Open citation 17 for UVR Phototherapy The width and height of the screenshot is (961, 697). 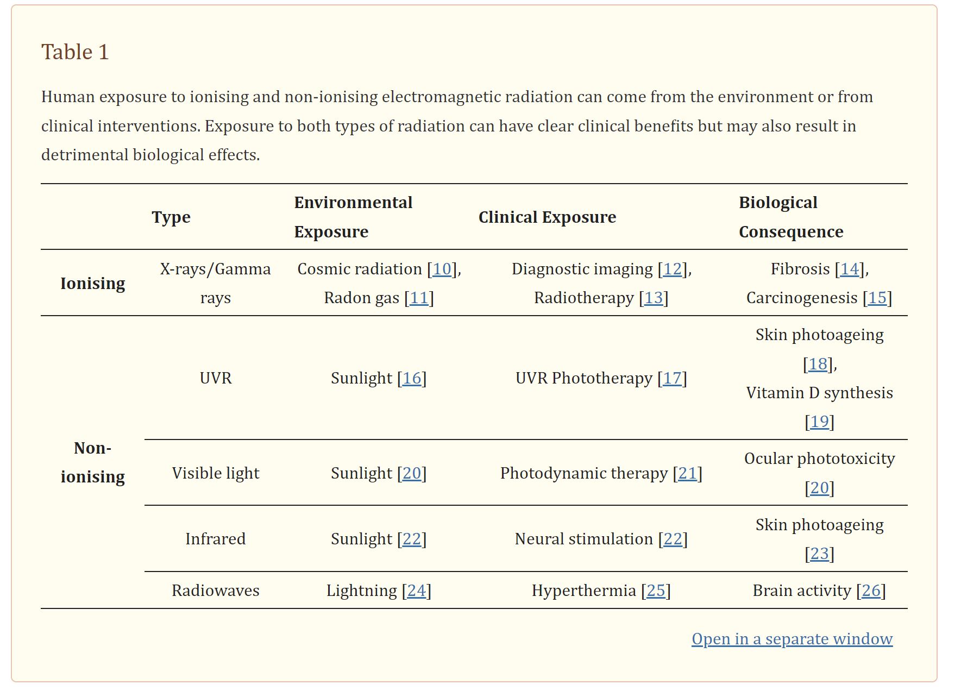point(672,378)
